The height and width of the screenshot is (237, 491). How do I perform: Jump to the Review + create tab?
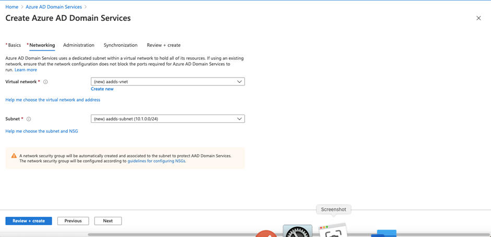coord(164,45)
